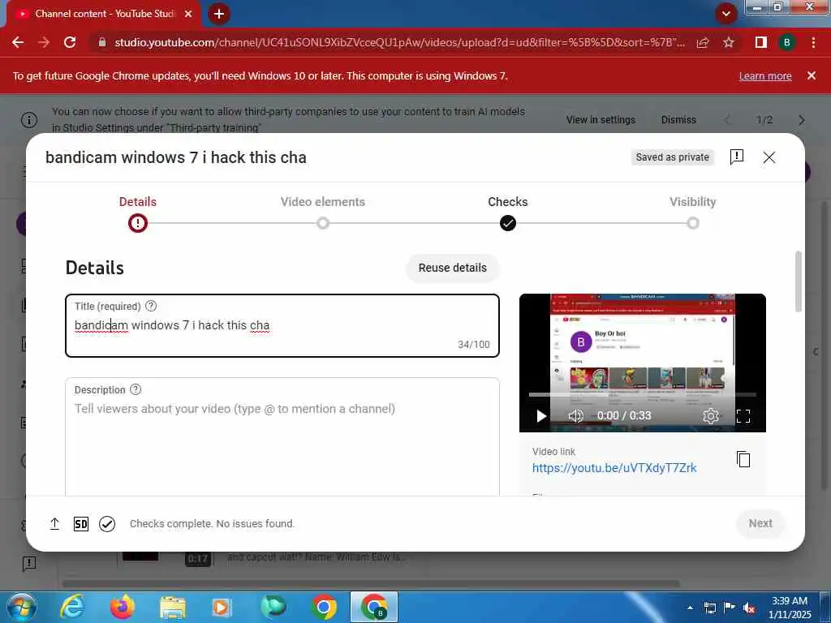This screenshot has height=623, width=831.
Task: Open Windows Media Player from taskbar
Action: click(x=222, y=607)
